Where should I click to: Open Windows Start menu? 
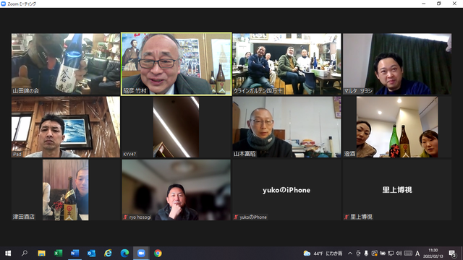click(x=8, y=253)
